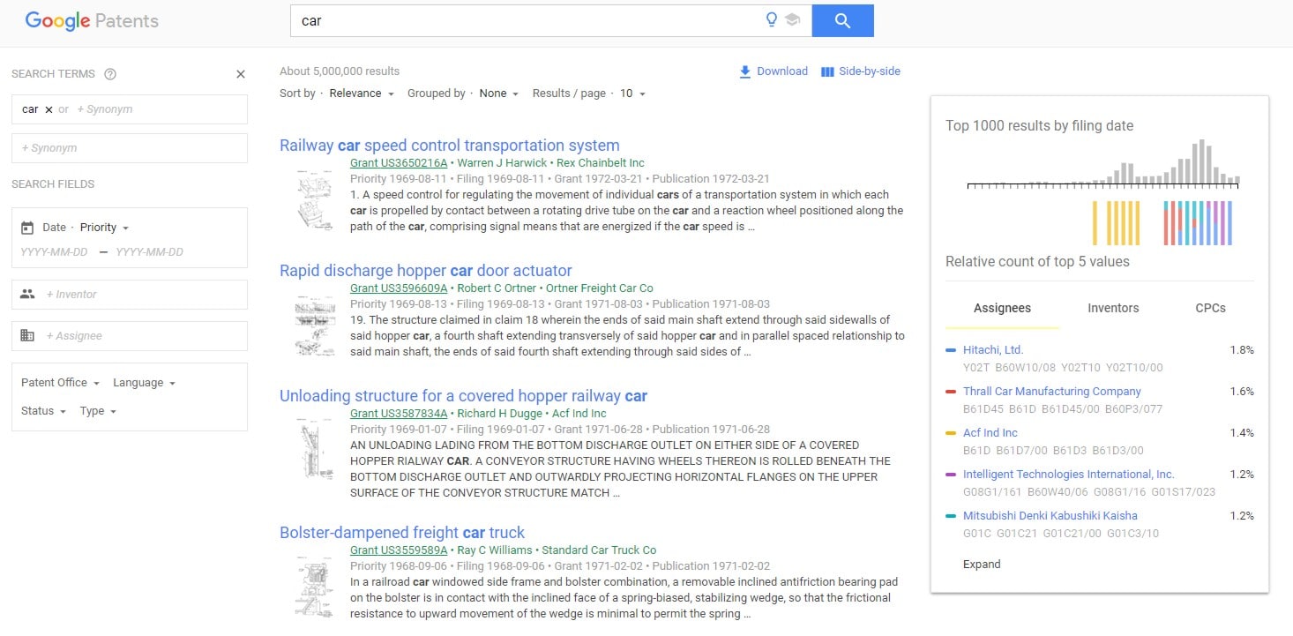Click the yellow Acf Ind Inc swatch
This screenshot has height=636, width=1293.
(950, 433)
